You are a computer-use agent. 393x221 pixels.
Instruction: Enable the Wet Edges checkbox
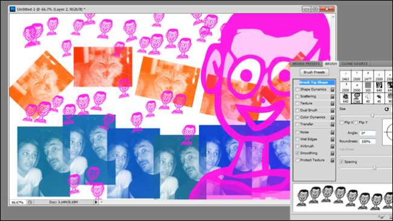pos(297,139)
